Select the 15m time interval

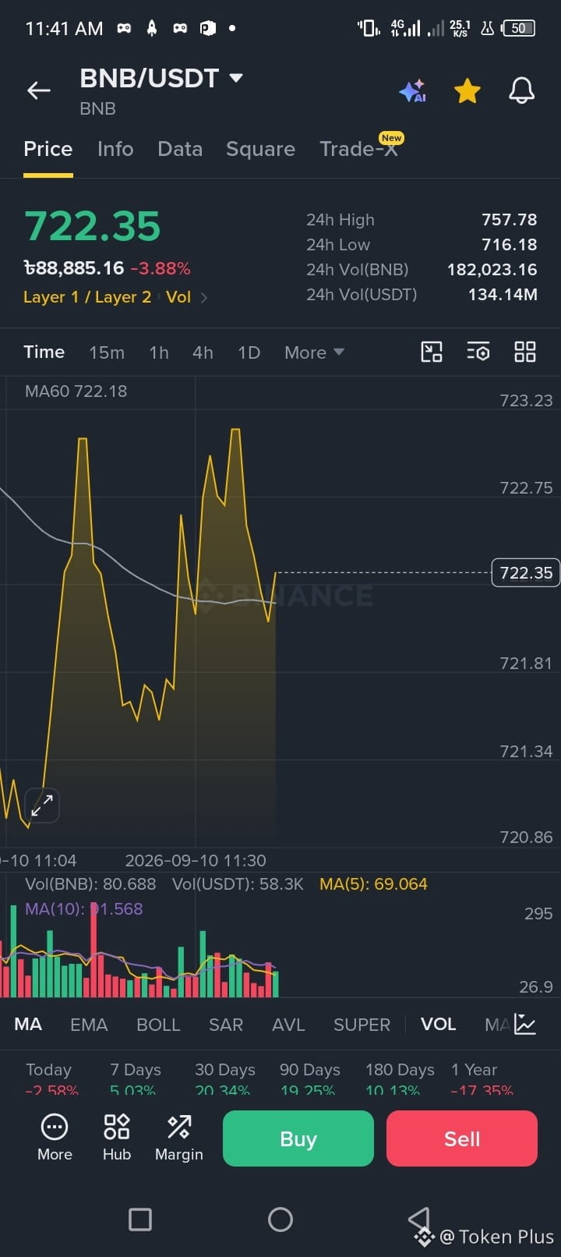(107, 352)
